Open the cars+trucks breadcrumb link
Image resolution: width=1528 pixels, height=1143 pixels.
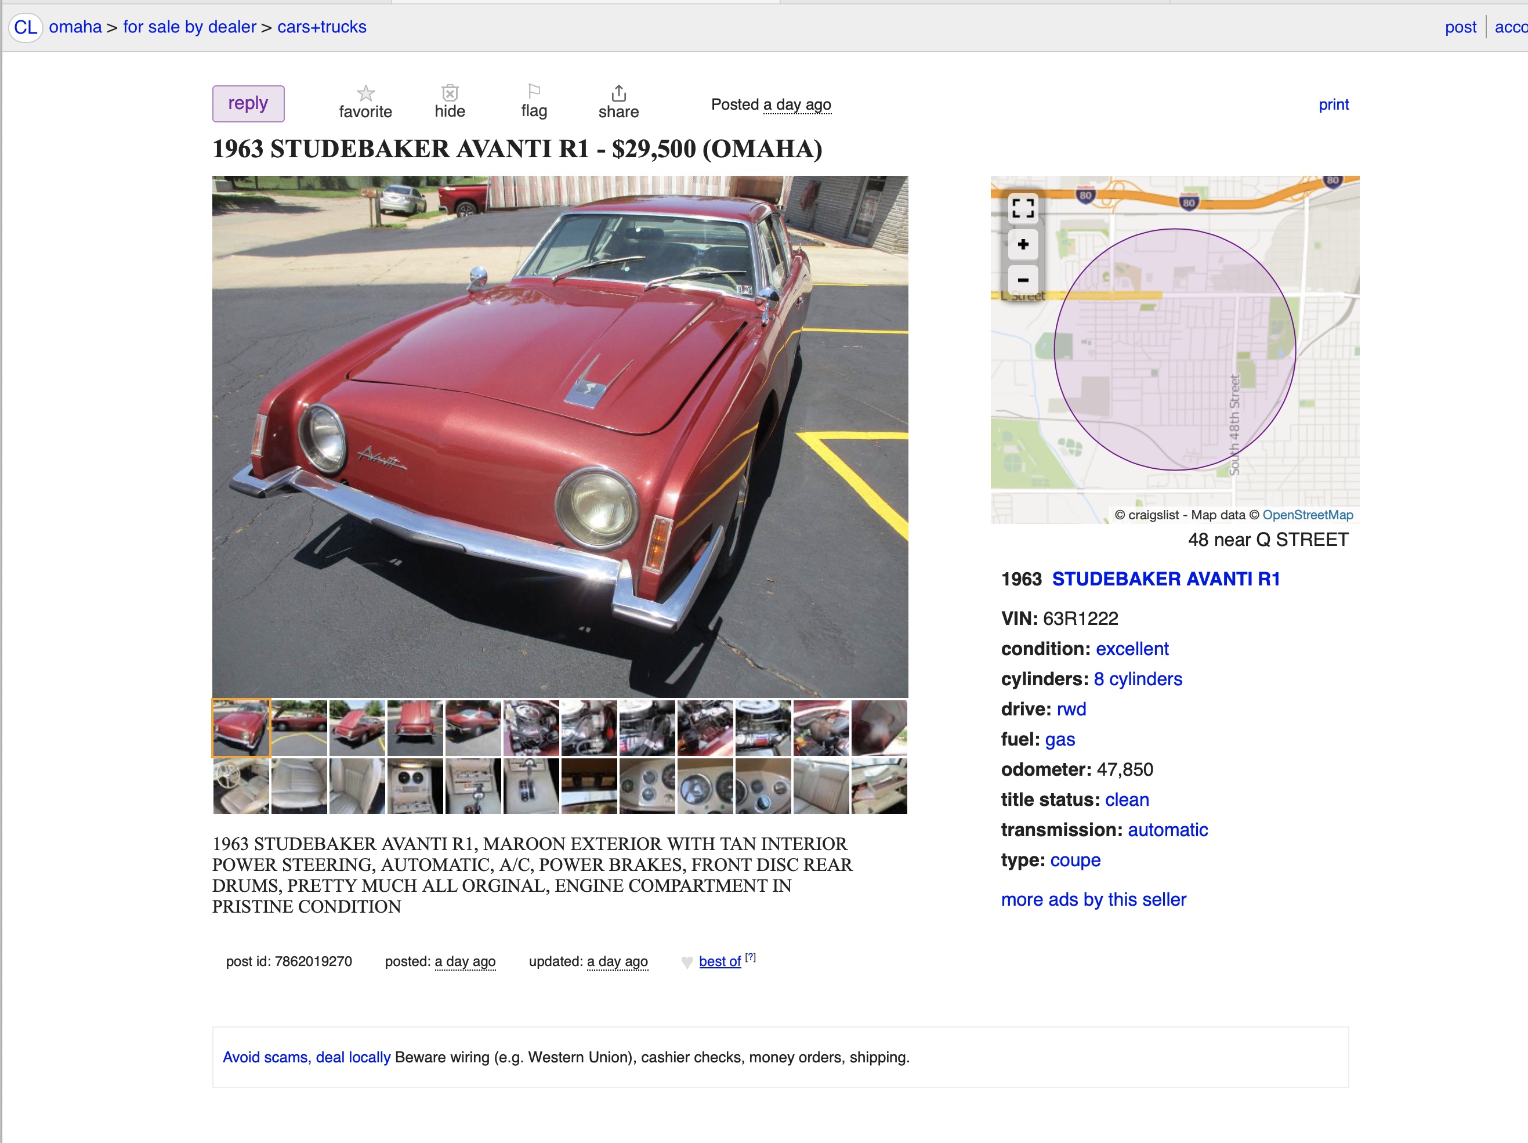tap(322, 27)
